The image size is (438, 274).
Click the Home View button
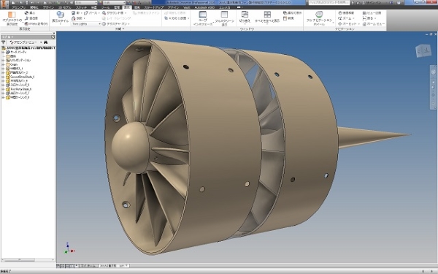click(374, 24)
